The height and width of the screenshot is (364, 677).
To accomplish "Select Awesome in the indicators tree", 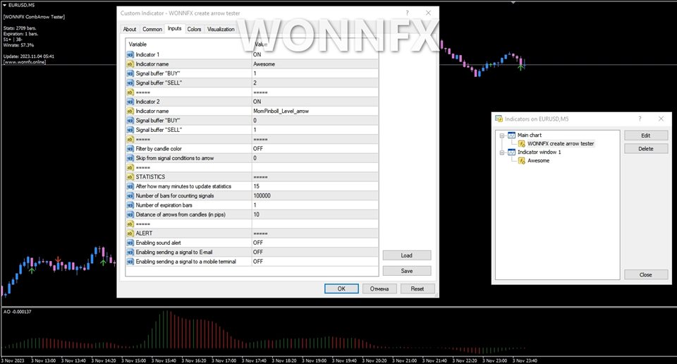I will point(538,160).
